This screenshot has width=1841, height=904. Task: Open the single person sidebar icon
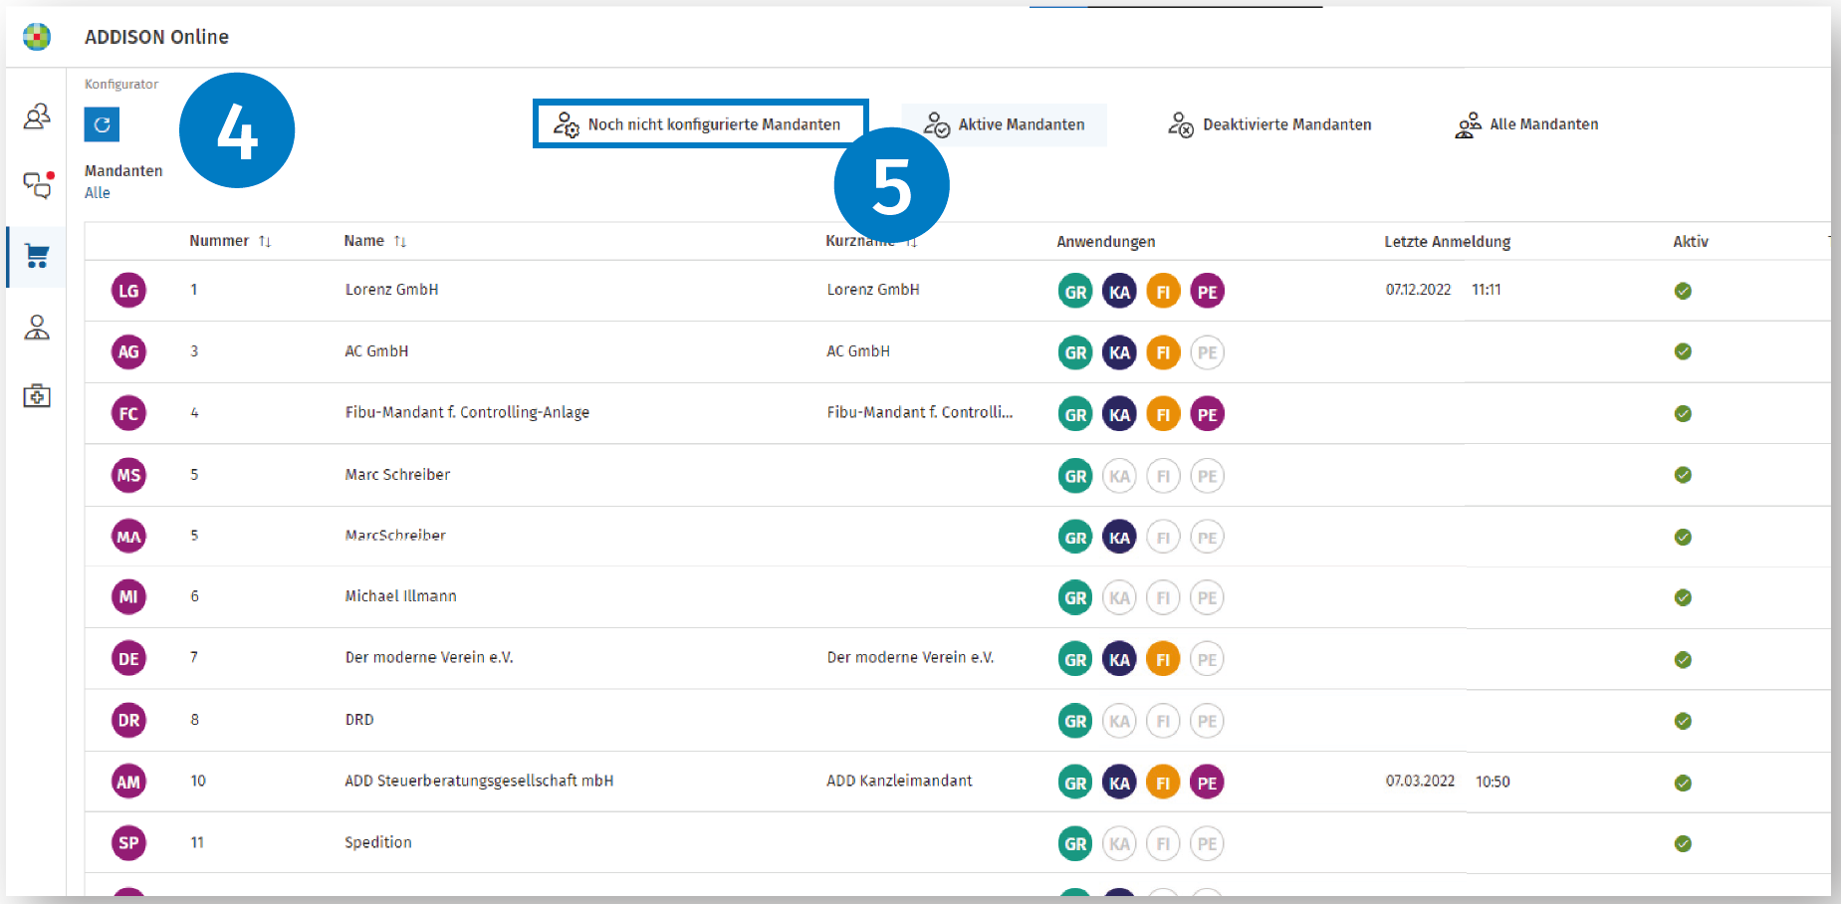click(37, 328)
